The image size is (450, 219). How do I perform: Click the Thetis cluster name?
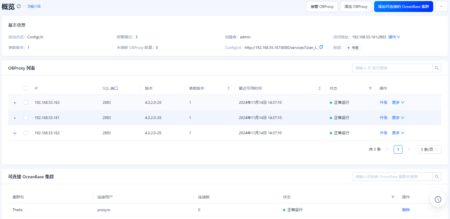17,210
